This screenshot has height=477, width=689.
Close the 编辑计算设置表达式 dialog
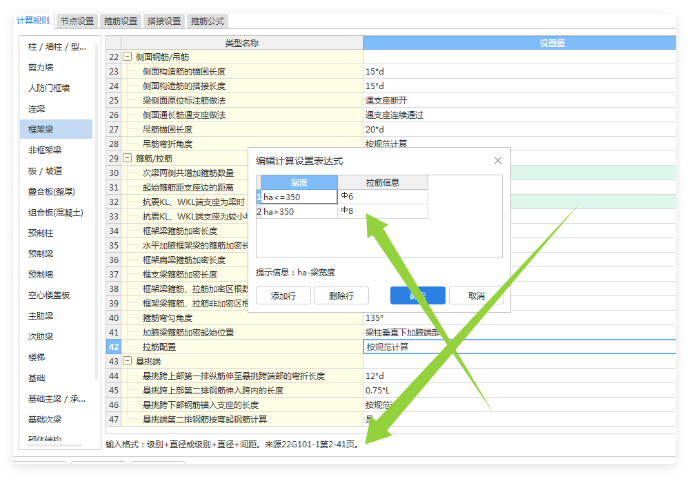coord(497,160)
